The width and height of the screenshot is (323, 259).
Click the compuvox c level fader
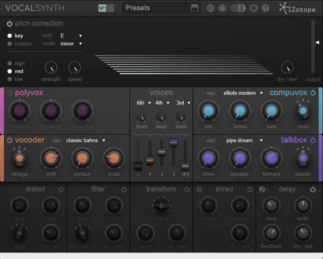tap(161, 152)
